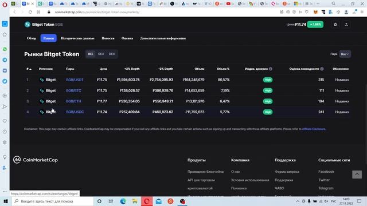This screenshot has height=206, width=367.
Task: Open the Исторические данные tab
Action: pyautogui.click(x=78, y=38)
